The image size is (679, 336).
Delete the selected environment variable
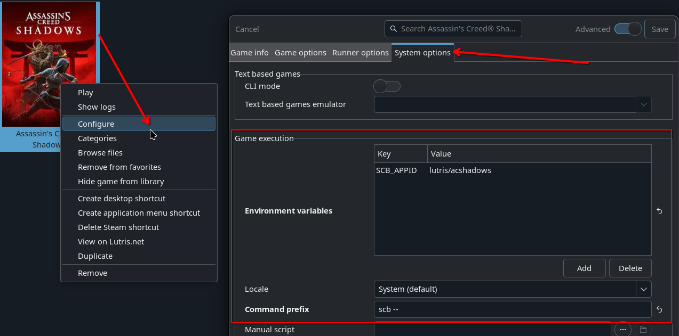tap(630, 268)
